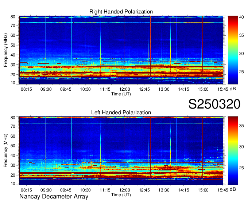Click 20 MHz frequency tick on left-handed plot

pyautogui.click(x=13, y=175)
